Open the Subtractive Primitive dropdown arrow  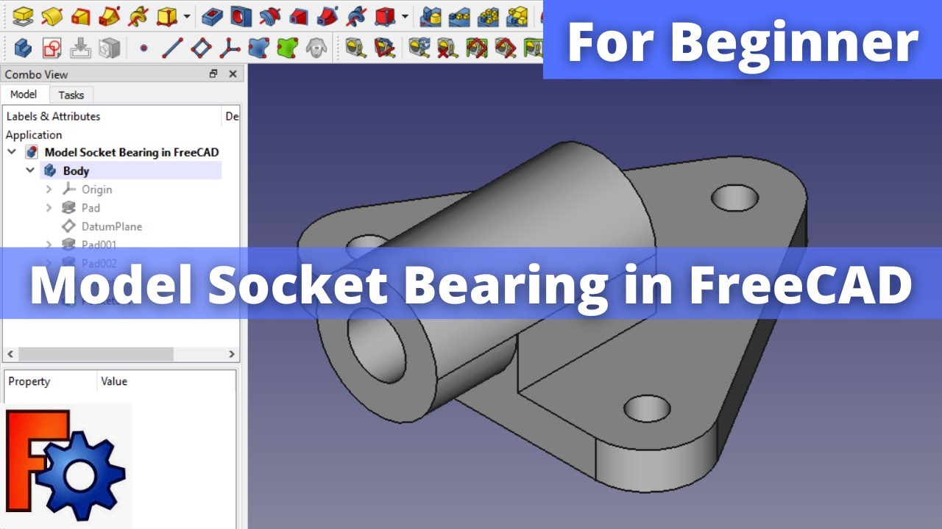[406, 15]
